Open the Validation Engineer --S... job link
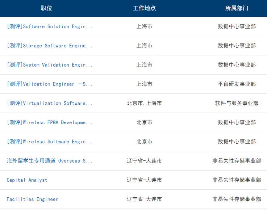Screen dimensions: 267x210 pos(50,84)
